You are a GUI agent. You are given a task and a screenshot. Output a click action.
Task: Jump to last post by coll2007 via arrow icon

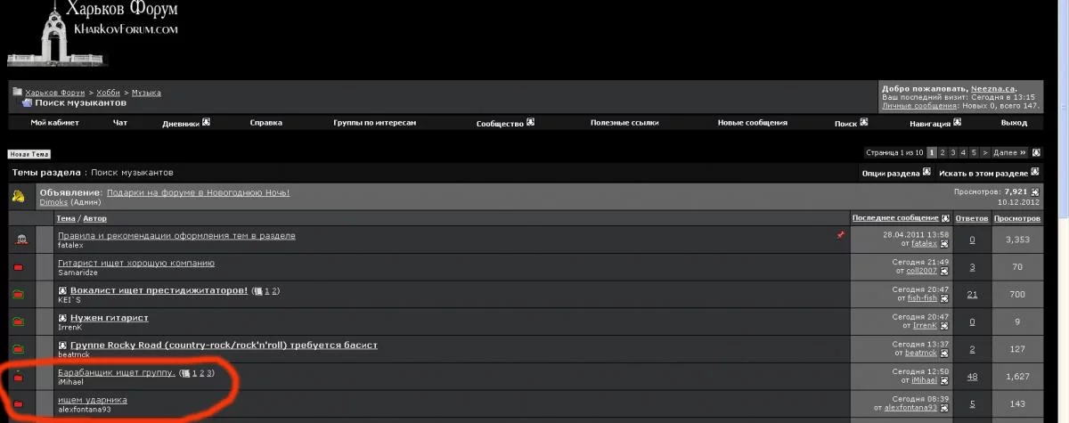click(x=944, y=271)
